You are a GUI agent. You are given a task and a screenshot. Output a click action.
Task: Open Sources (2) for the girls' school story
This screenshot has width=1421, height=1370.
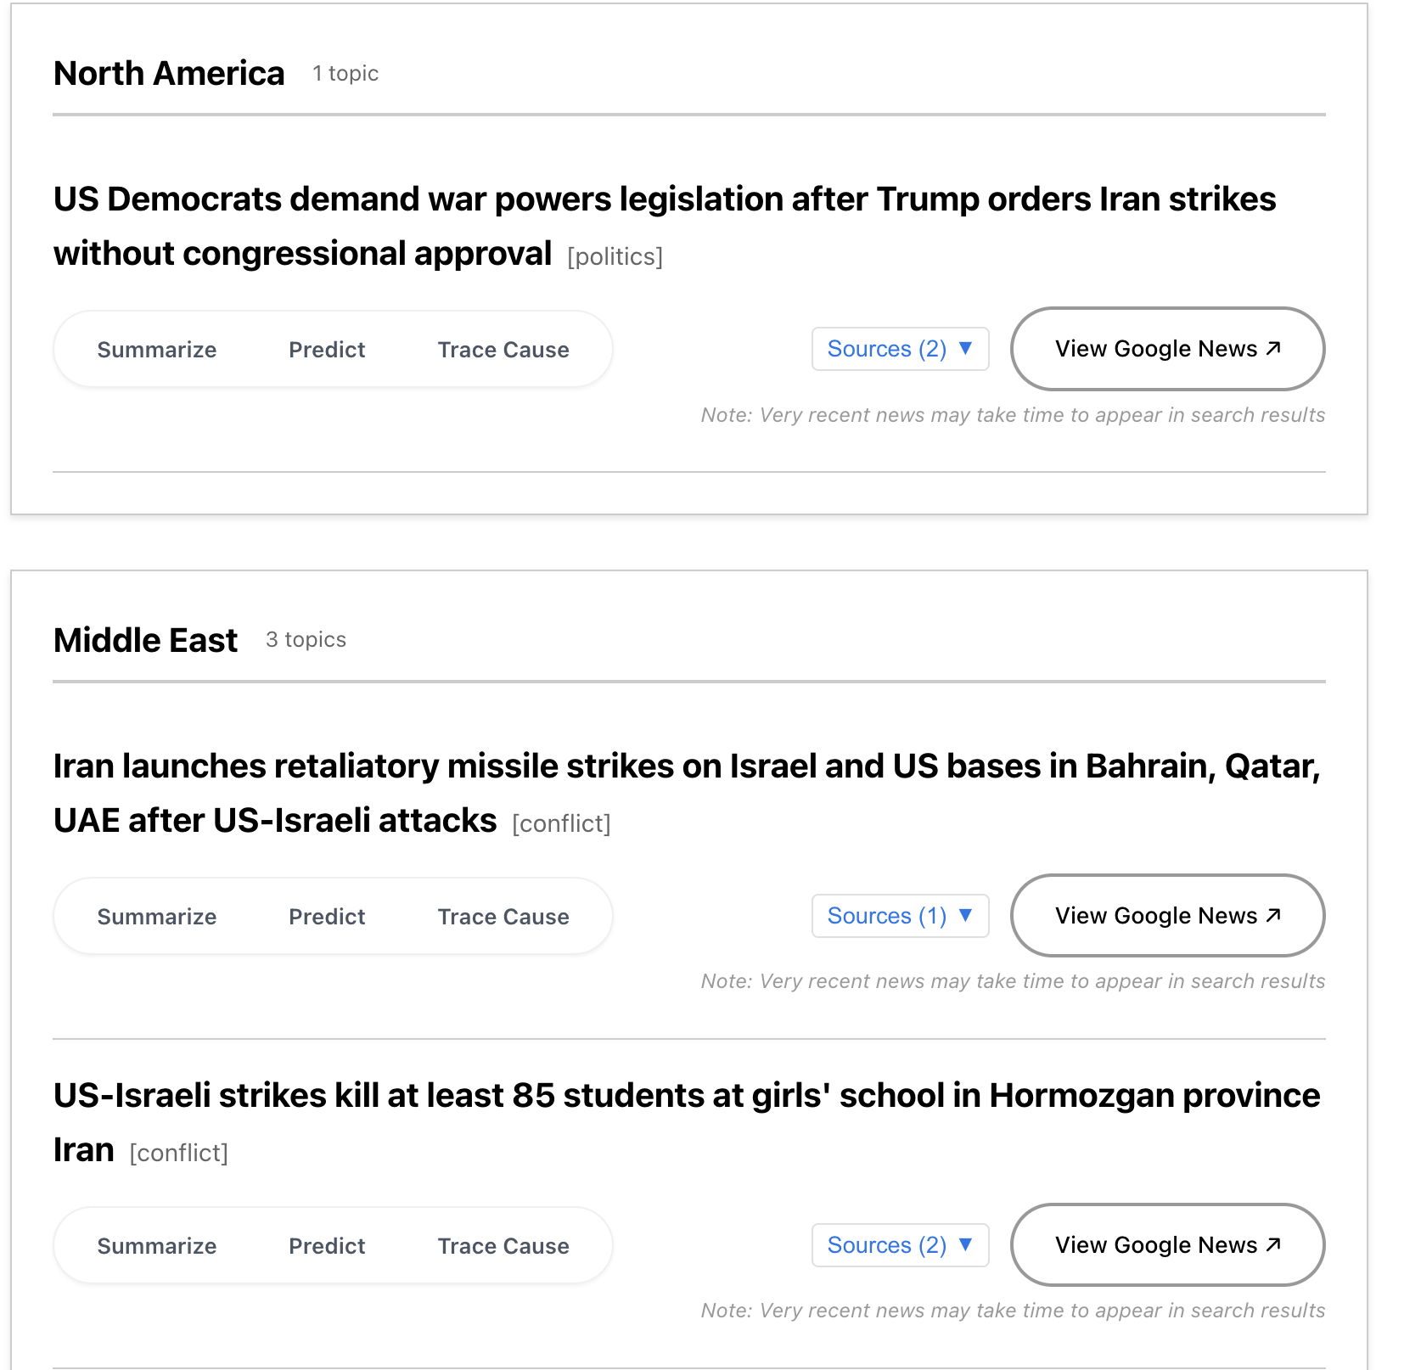pyautogui.click(x=899, y=1245)
